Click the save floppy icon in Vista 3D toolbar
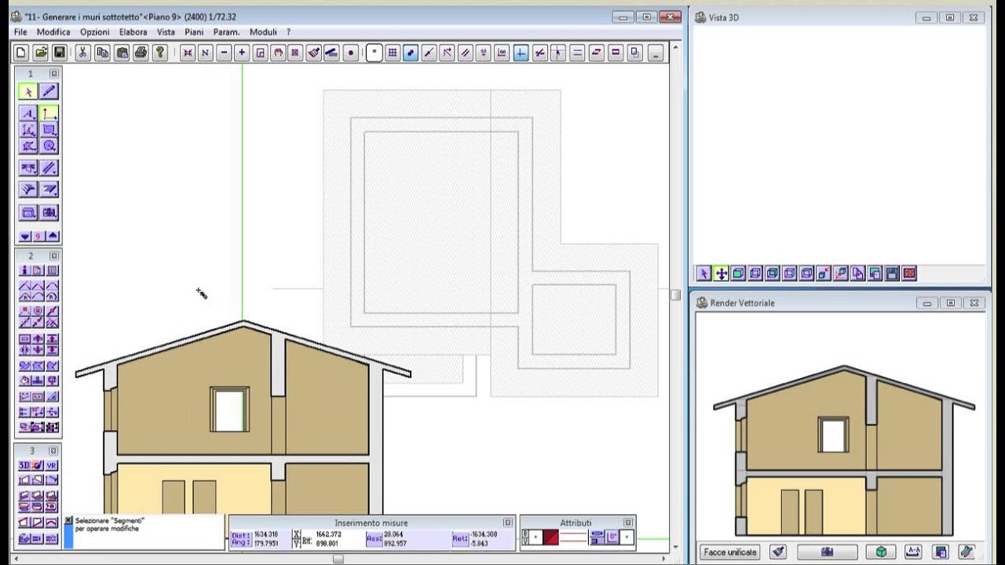This screenshot has height=565, width=1005. tap(892, 274)
